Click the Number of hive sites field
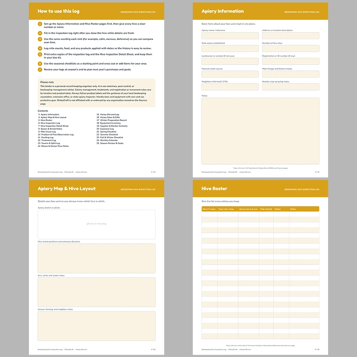 click(291, 48)
